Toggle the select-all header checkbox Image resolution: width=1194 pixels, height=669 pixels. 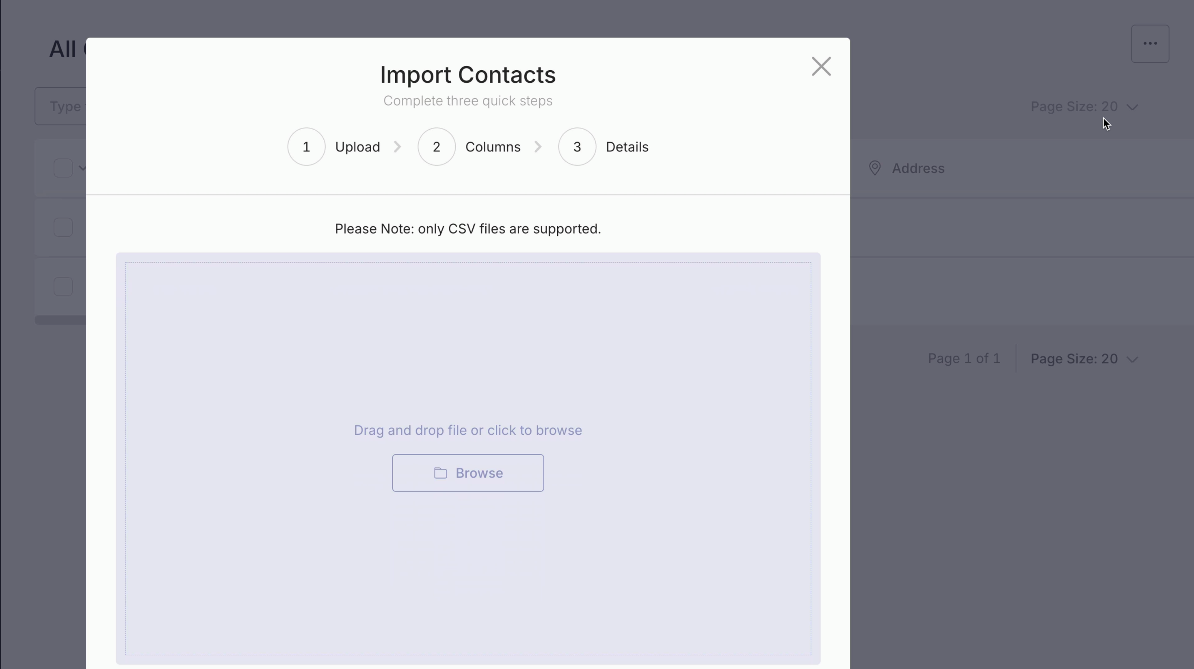(x=63, y=168)
